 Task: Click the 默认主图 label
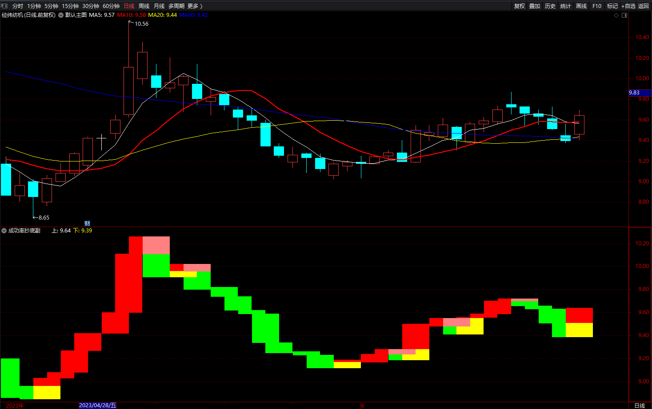[x=76, y=15]
